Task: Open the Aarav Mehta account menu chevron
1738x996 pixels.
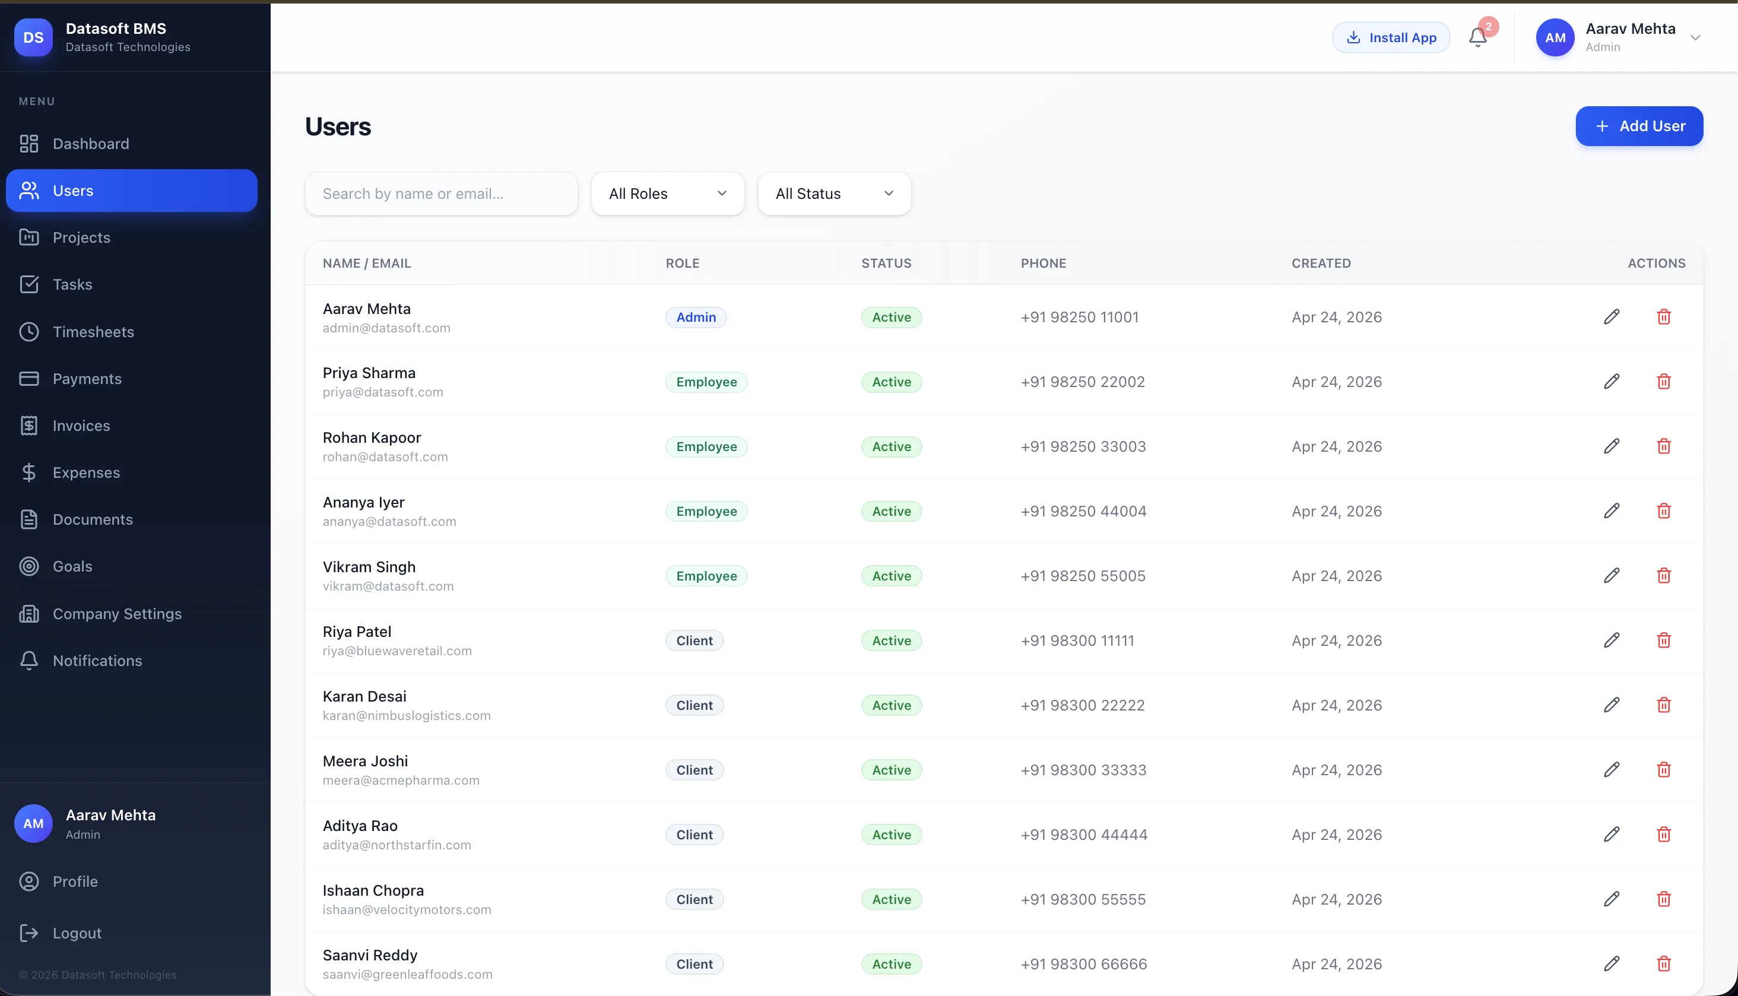Action: (1696, 37)
